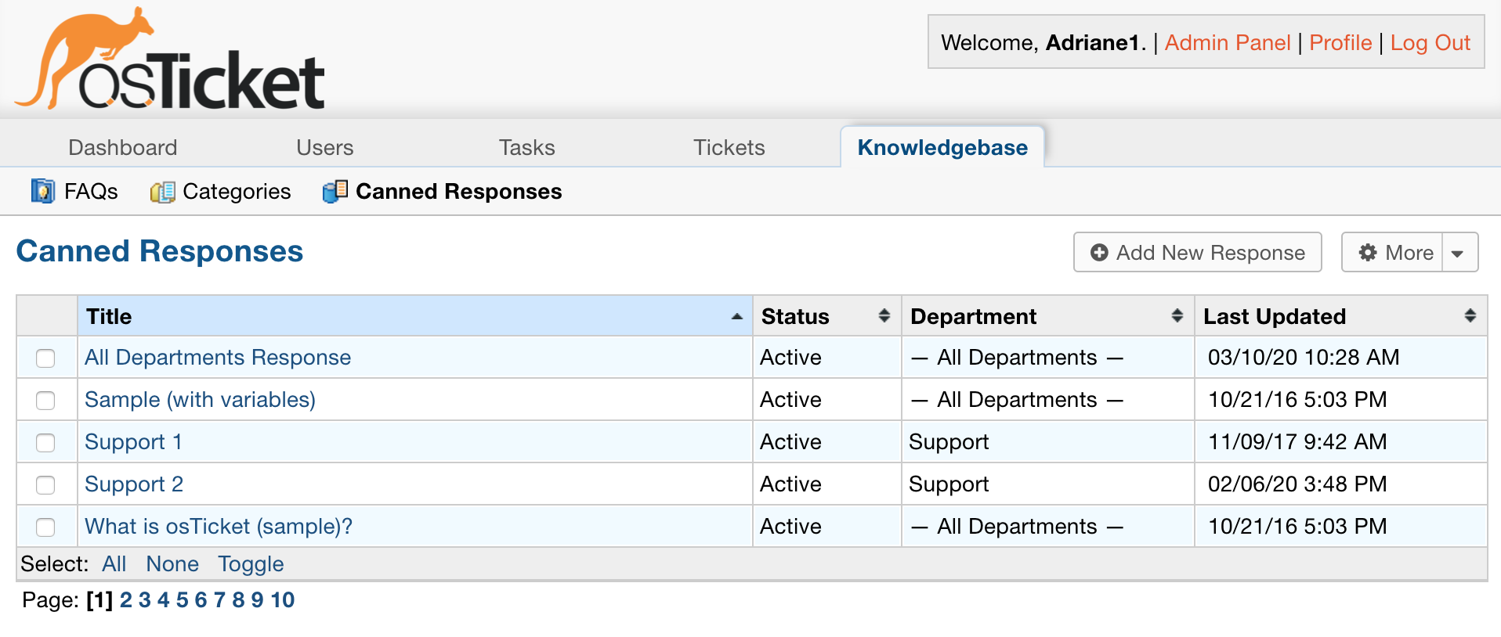This screenshot has height=637, width=1501.
Task: Click the osTicket kangaroo logo
Action: point(169,59)
